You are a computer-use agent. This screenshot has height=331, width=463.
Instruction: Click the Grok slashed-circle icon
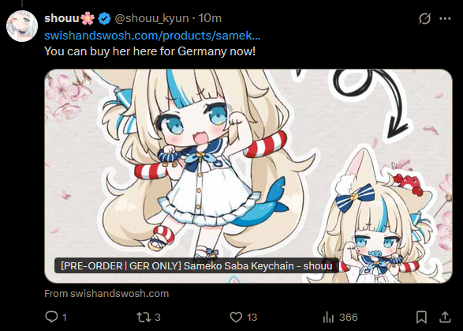coord(425,19)
